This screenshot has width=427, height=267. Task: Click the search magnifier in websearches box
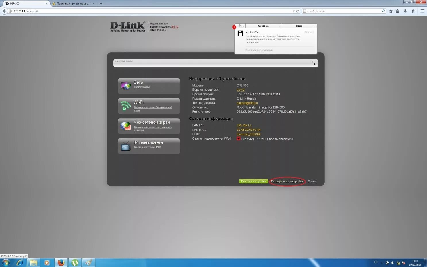coord(383,11)
